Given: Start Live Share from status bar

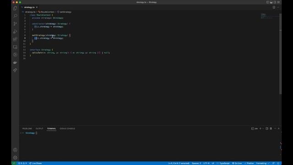Looking at the screenshot, I should pos(35,163).
